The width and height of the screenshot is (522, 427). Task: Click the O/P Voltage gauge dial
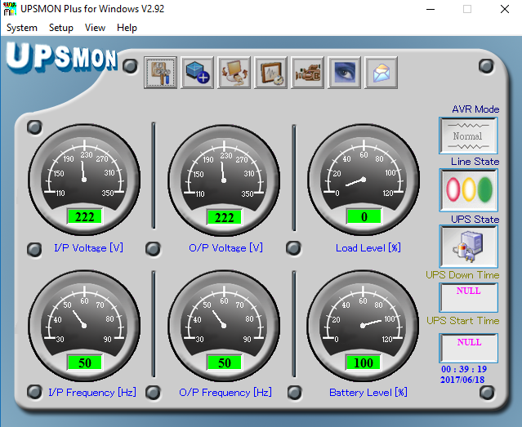(224, 180)
